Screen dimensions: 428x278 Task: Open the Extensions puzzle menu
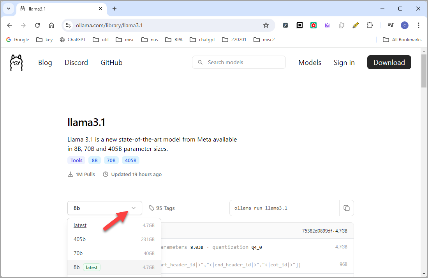point(370,25)
